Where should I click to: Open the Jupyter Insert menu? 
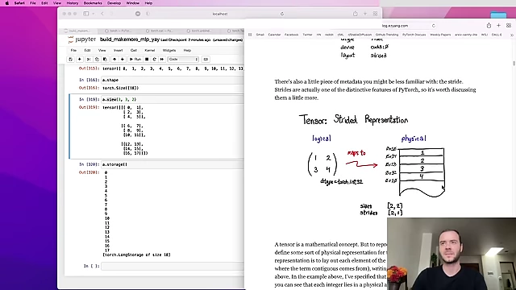click(119, 50)
